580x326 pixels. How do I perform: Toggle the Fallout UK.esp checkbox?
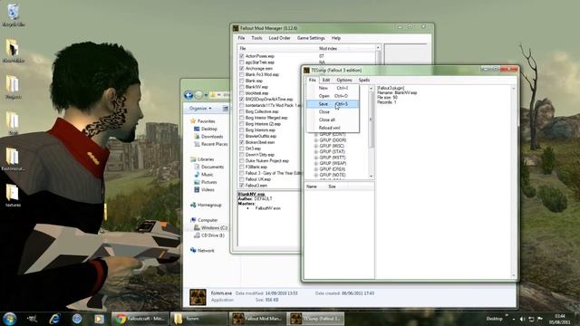pyautogui.click(x=242, y=179)
